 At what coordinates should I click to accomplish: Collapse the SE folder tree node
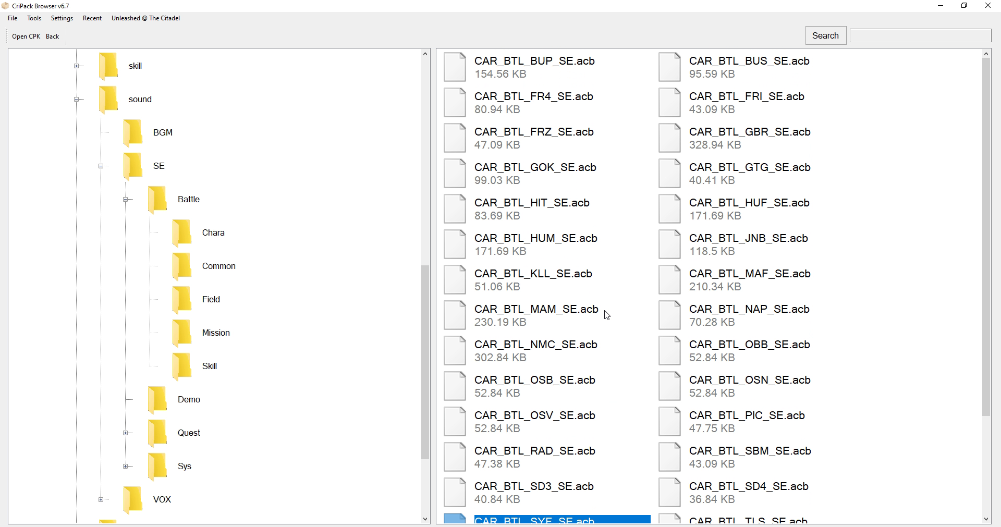(x=101, y=166)
